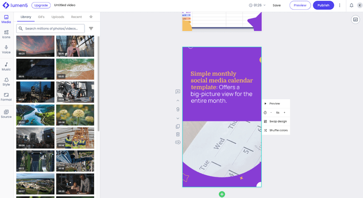Select the woman with phone video thumbnail

(x=75, y=46)
